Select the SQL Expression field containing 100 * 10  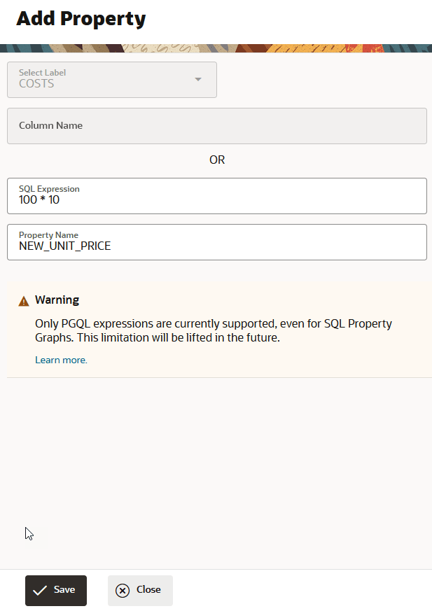tap(216, 196)
